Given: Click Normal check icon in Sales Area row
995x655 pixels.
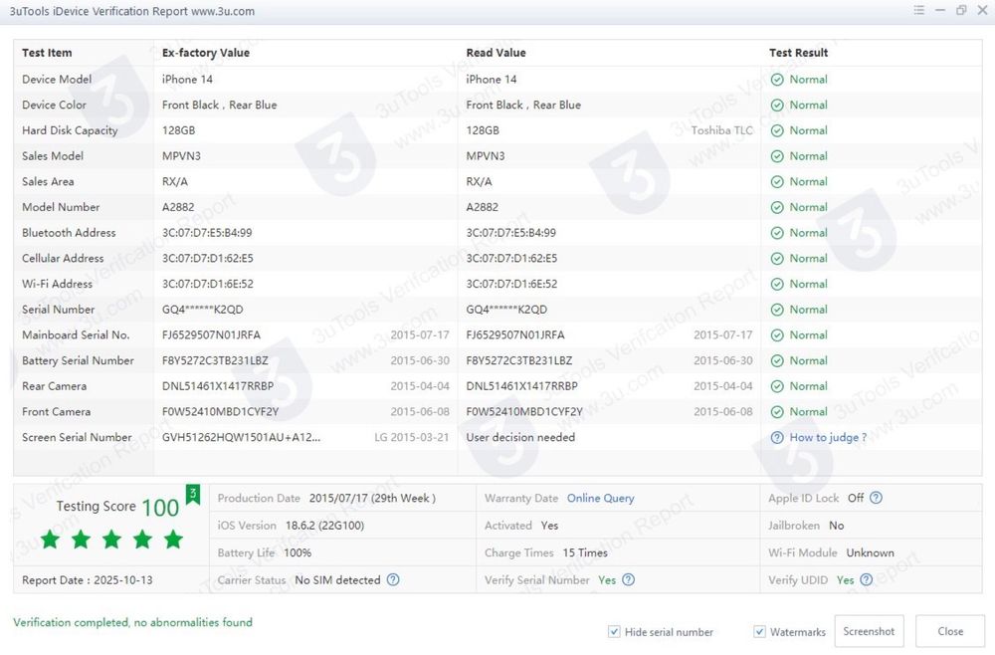Looking at the screenshot, I should point(777,181).
